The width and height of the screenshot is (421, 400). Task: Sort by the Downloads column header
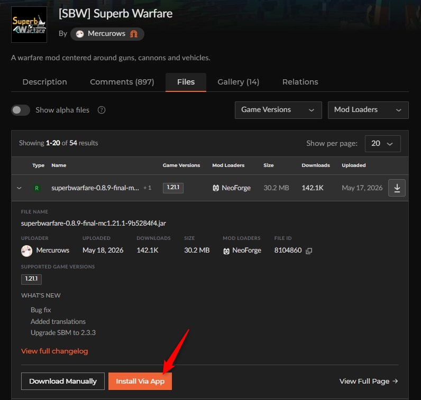pyautogui.click(x=315, y=165)
